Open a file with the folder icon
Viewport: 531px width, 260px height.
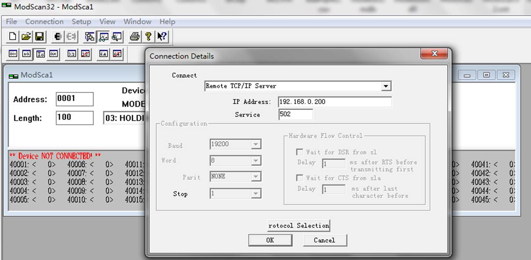26,37
